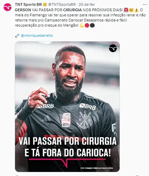Viewport: 149px width, 176px height.
Task: Click the red circle emoji
Action: tap(87, 26)
